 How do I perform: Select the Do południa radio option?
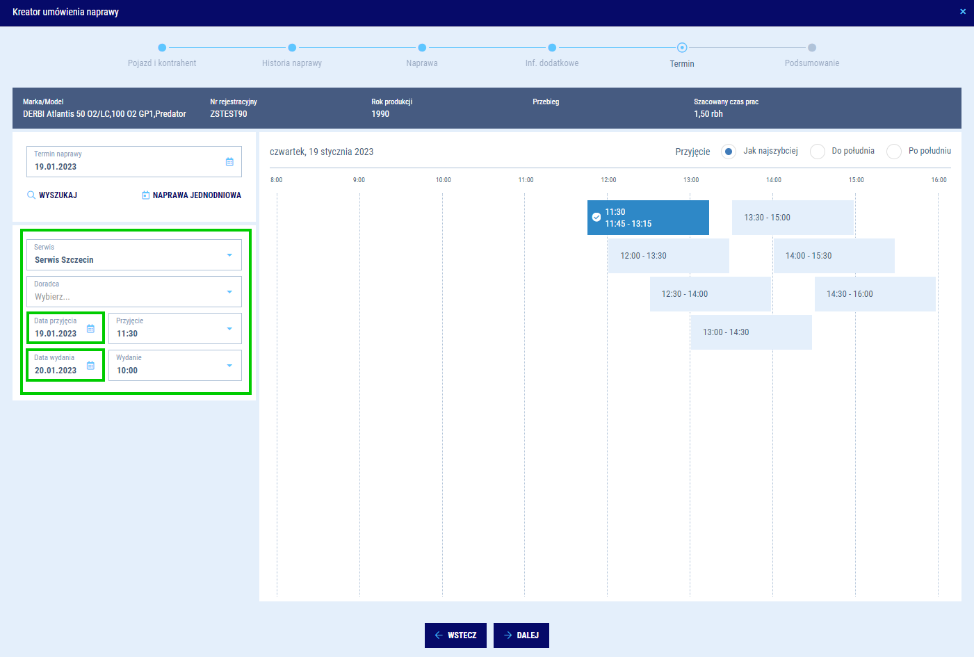coord(818,152)
